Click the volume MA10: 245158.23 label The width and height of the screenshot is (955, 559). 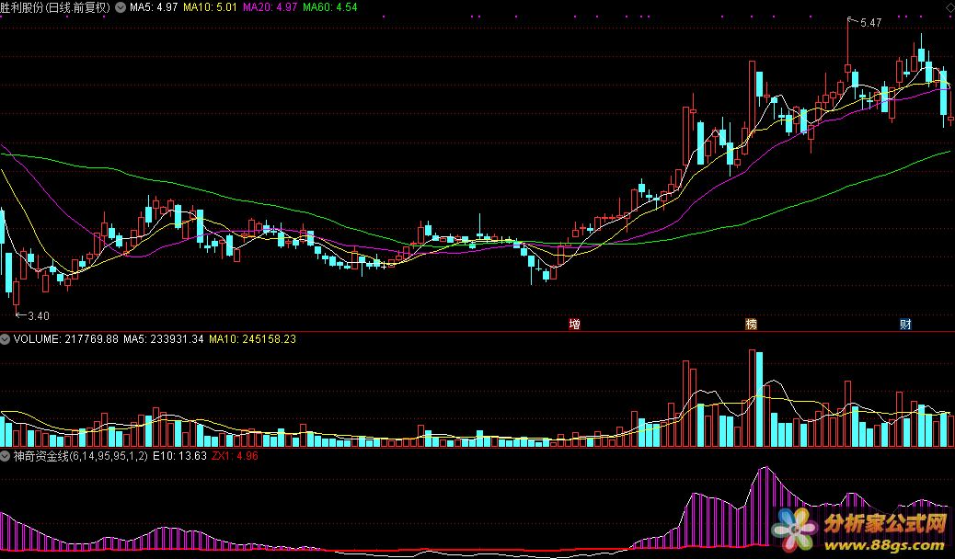[x=252, y=339]
